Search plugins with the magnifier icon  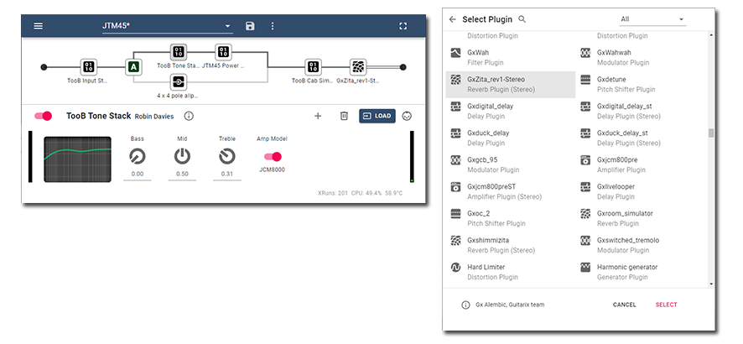pos(522,19)
